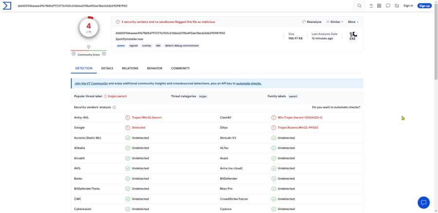Open the apps grid icon
Viewport: 438px width, 213px height.
point(379,5)
